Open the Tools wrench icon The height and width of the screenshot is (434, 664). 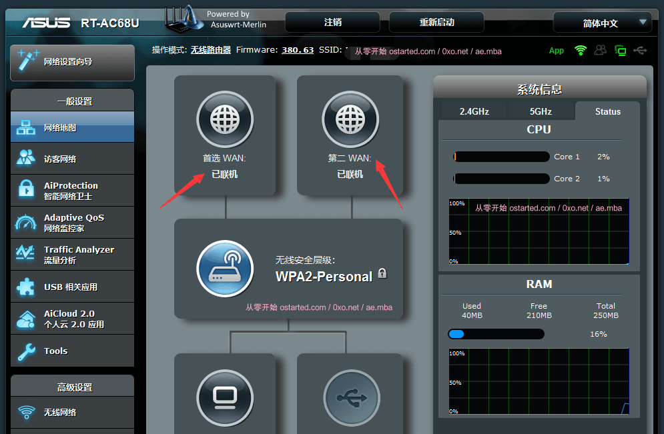(x=26, y=351)
